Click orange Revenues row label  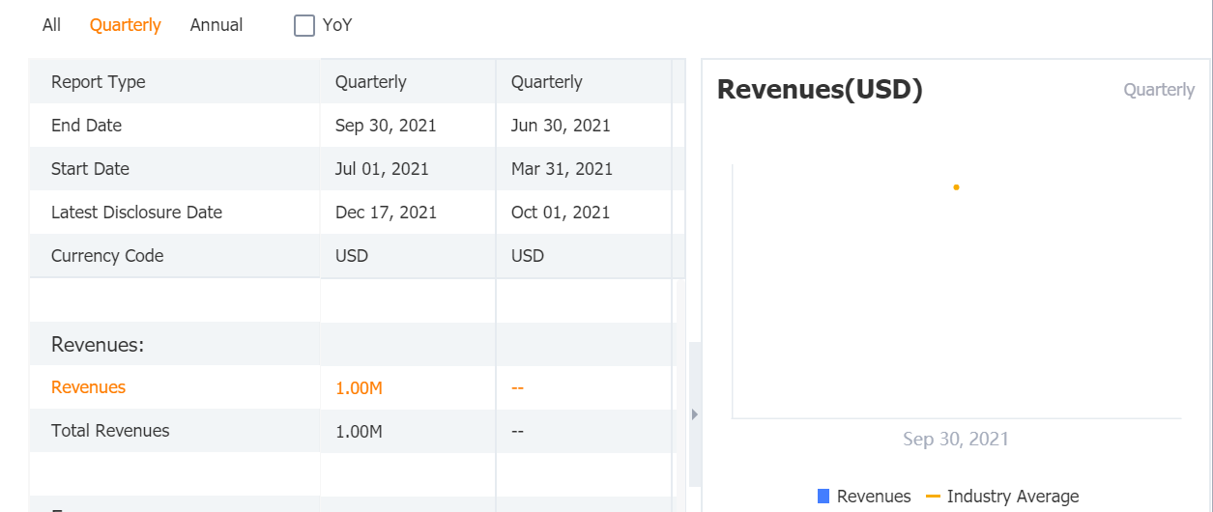(x=88, y=387)
